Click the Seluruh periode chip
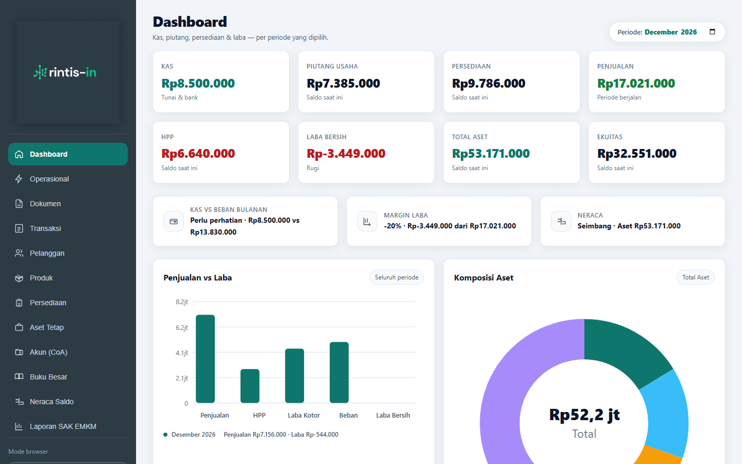This screenshot has height=464, width=742. (x=397, y=277)
